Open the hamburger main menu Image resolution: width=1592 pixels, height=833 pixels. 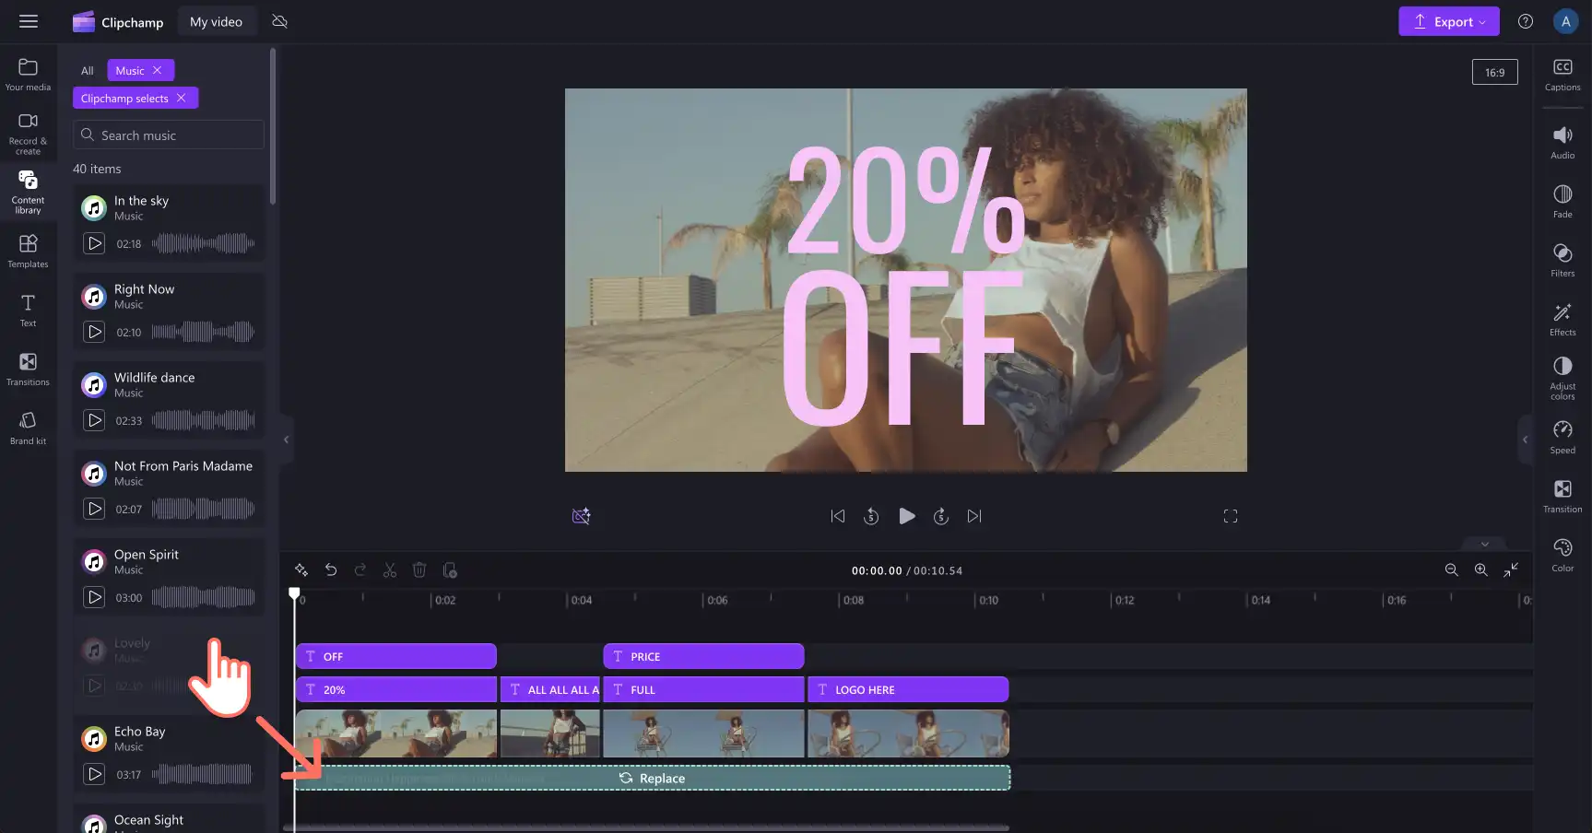[x=29, y=21]
